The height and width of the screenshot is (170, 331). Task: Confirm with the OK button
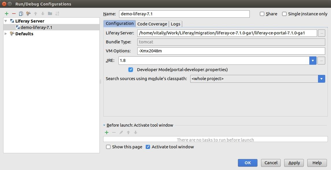click(x=248, y=163)
